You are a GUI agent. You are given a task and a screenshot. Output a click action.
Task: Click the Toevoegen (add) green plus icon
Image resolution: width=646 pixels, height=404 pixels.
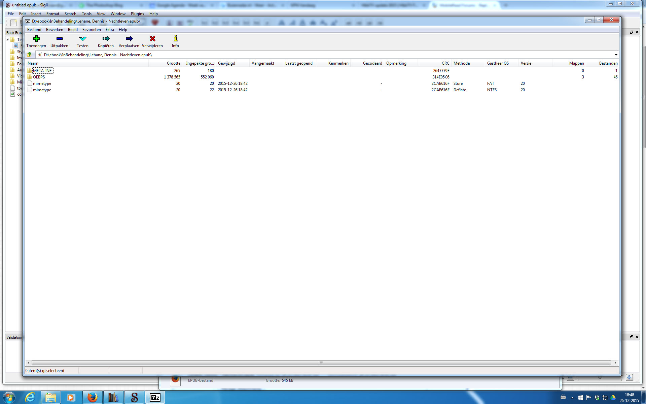click(x=36, y=39)
